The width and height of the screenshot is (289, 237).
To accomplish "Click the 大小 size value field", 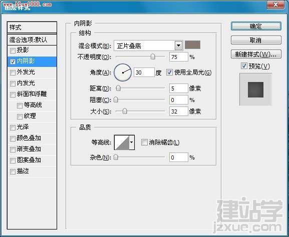I will 179,111.
